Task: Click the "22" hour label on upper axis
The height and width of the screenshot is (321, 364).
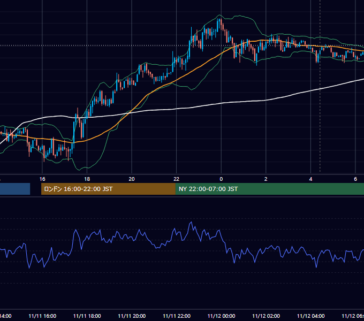Action: click(177, 179)
